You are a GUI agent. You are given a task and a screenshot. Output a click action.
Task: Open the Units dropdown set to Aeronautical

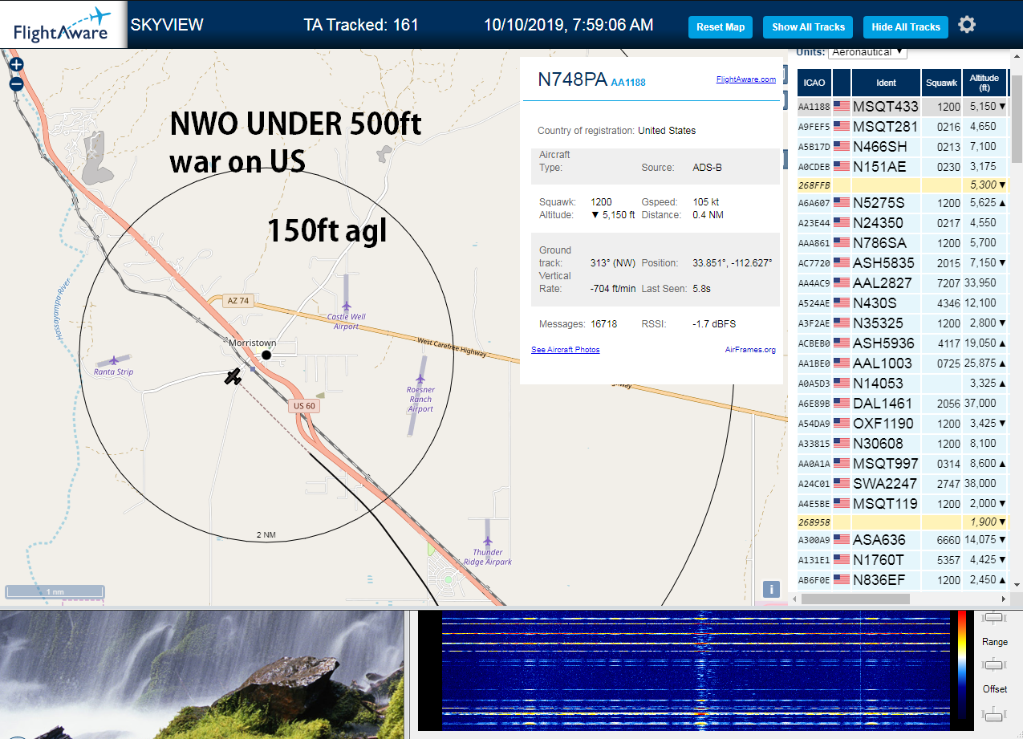(x=867, y=52)
